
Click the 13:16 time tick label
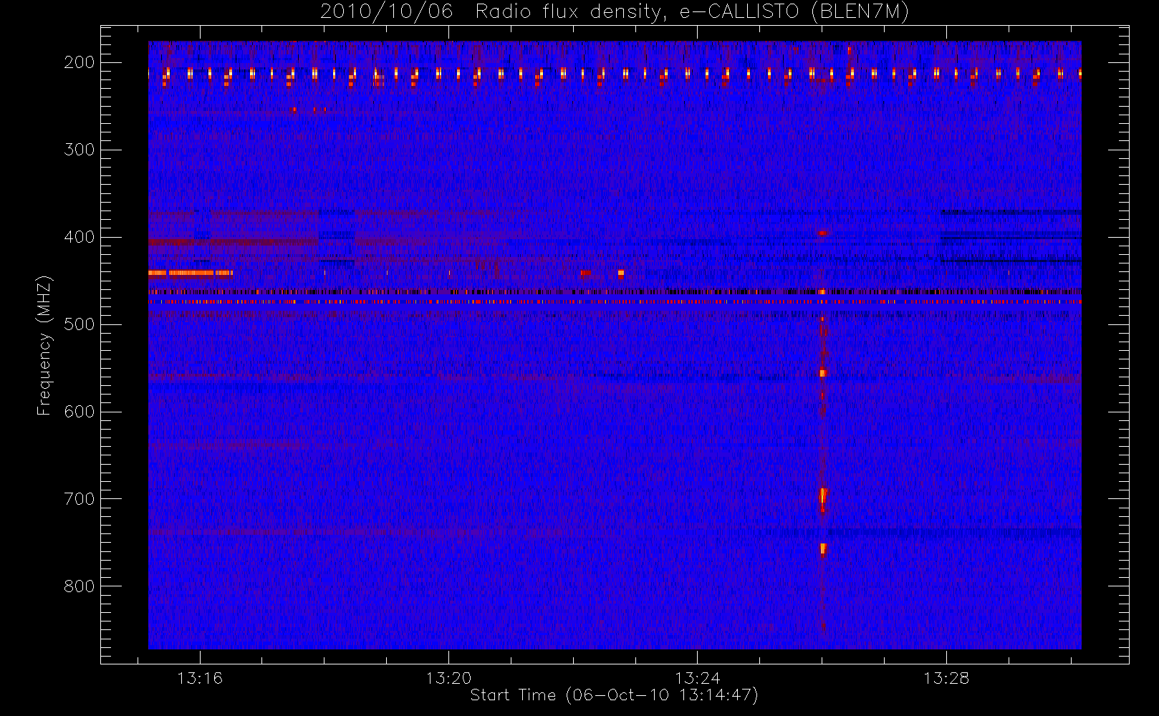pos(200,678)
